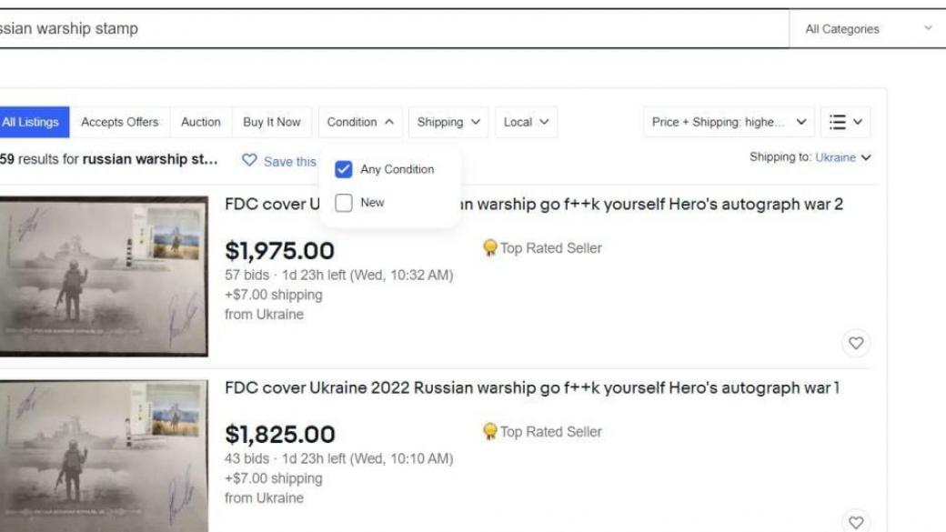The width and height of the screenshot is (946, 532).
Task: Switch to the Auction tab
Action: pyautogui.click(x=200, y=122)
